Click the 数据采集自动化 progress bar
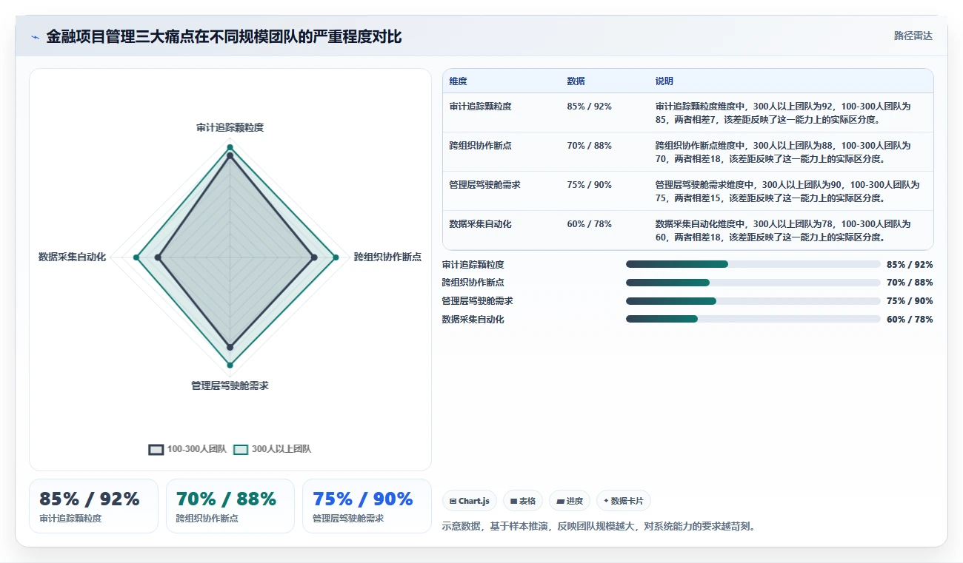Viewport: 963px width, 563px height. click(x=753, y=319)
